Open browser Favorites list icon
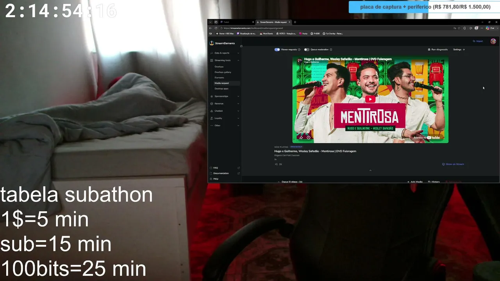Viewport: 500px width, 281px height. click(x=470, y=28)
